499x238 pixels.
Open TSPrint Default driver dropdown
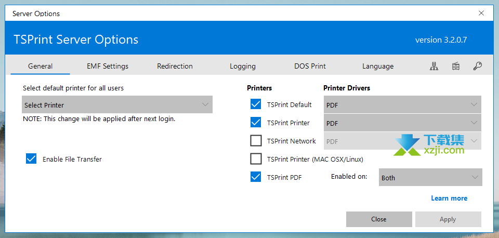[402, 104]
